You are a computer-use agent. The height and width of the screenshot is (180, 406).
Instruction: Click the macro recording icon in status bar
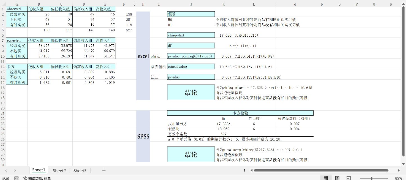point(16,178)
